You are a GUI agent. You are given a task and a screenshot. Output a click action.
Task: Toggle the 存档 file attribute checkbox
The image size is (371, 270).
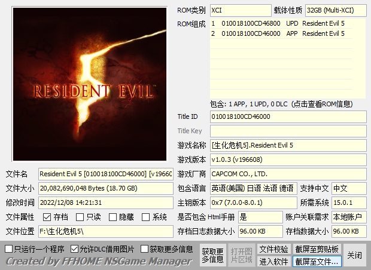(47, 217)
